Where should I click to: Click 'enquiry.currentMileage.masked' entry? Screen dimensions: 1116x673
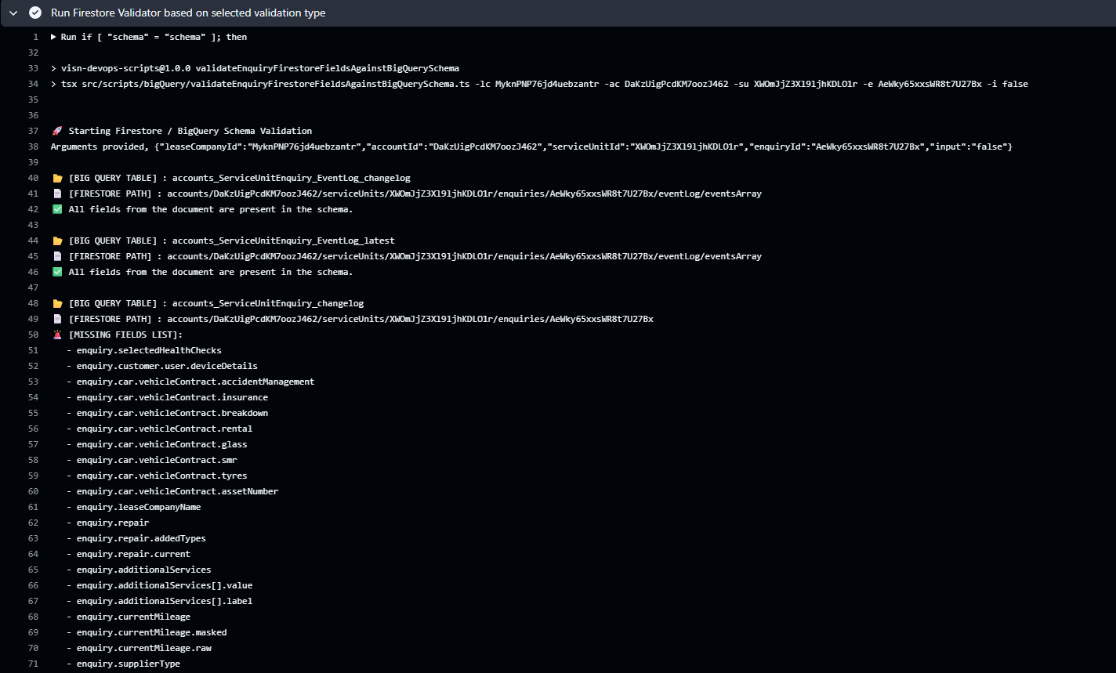click(151, 632)
